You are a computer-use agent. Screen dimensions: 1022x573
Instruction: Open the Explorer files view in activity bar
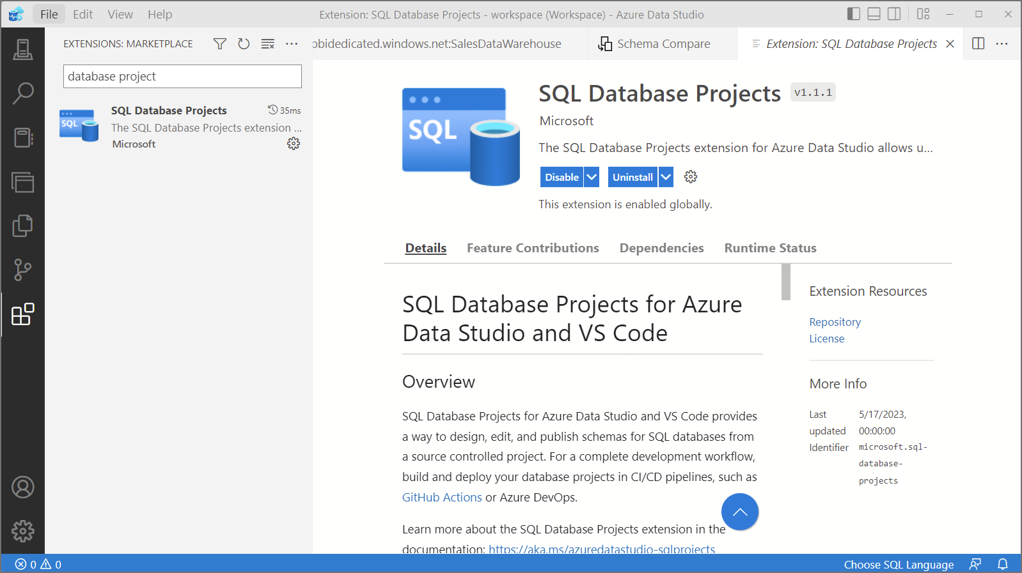click(23, 225)
